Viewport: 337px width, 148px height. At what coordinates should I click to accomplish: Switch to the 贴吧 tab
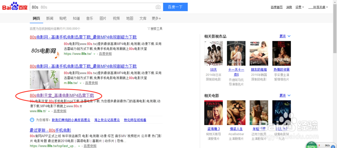(x=63, y=18)
